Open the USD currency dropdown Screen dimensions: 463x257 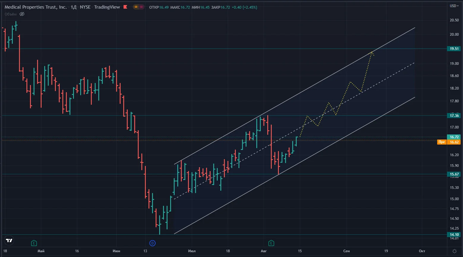454,6
